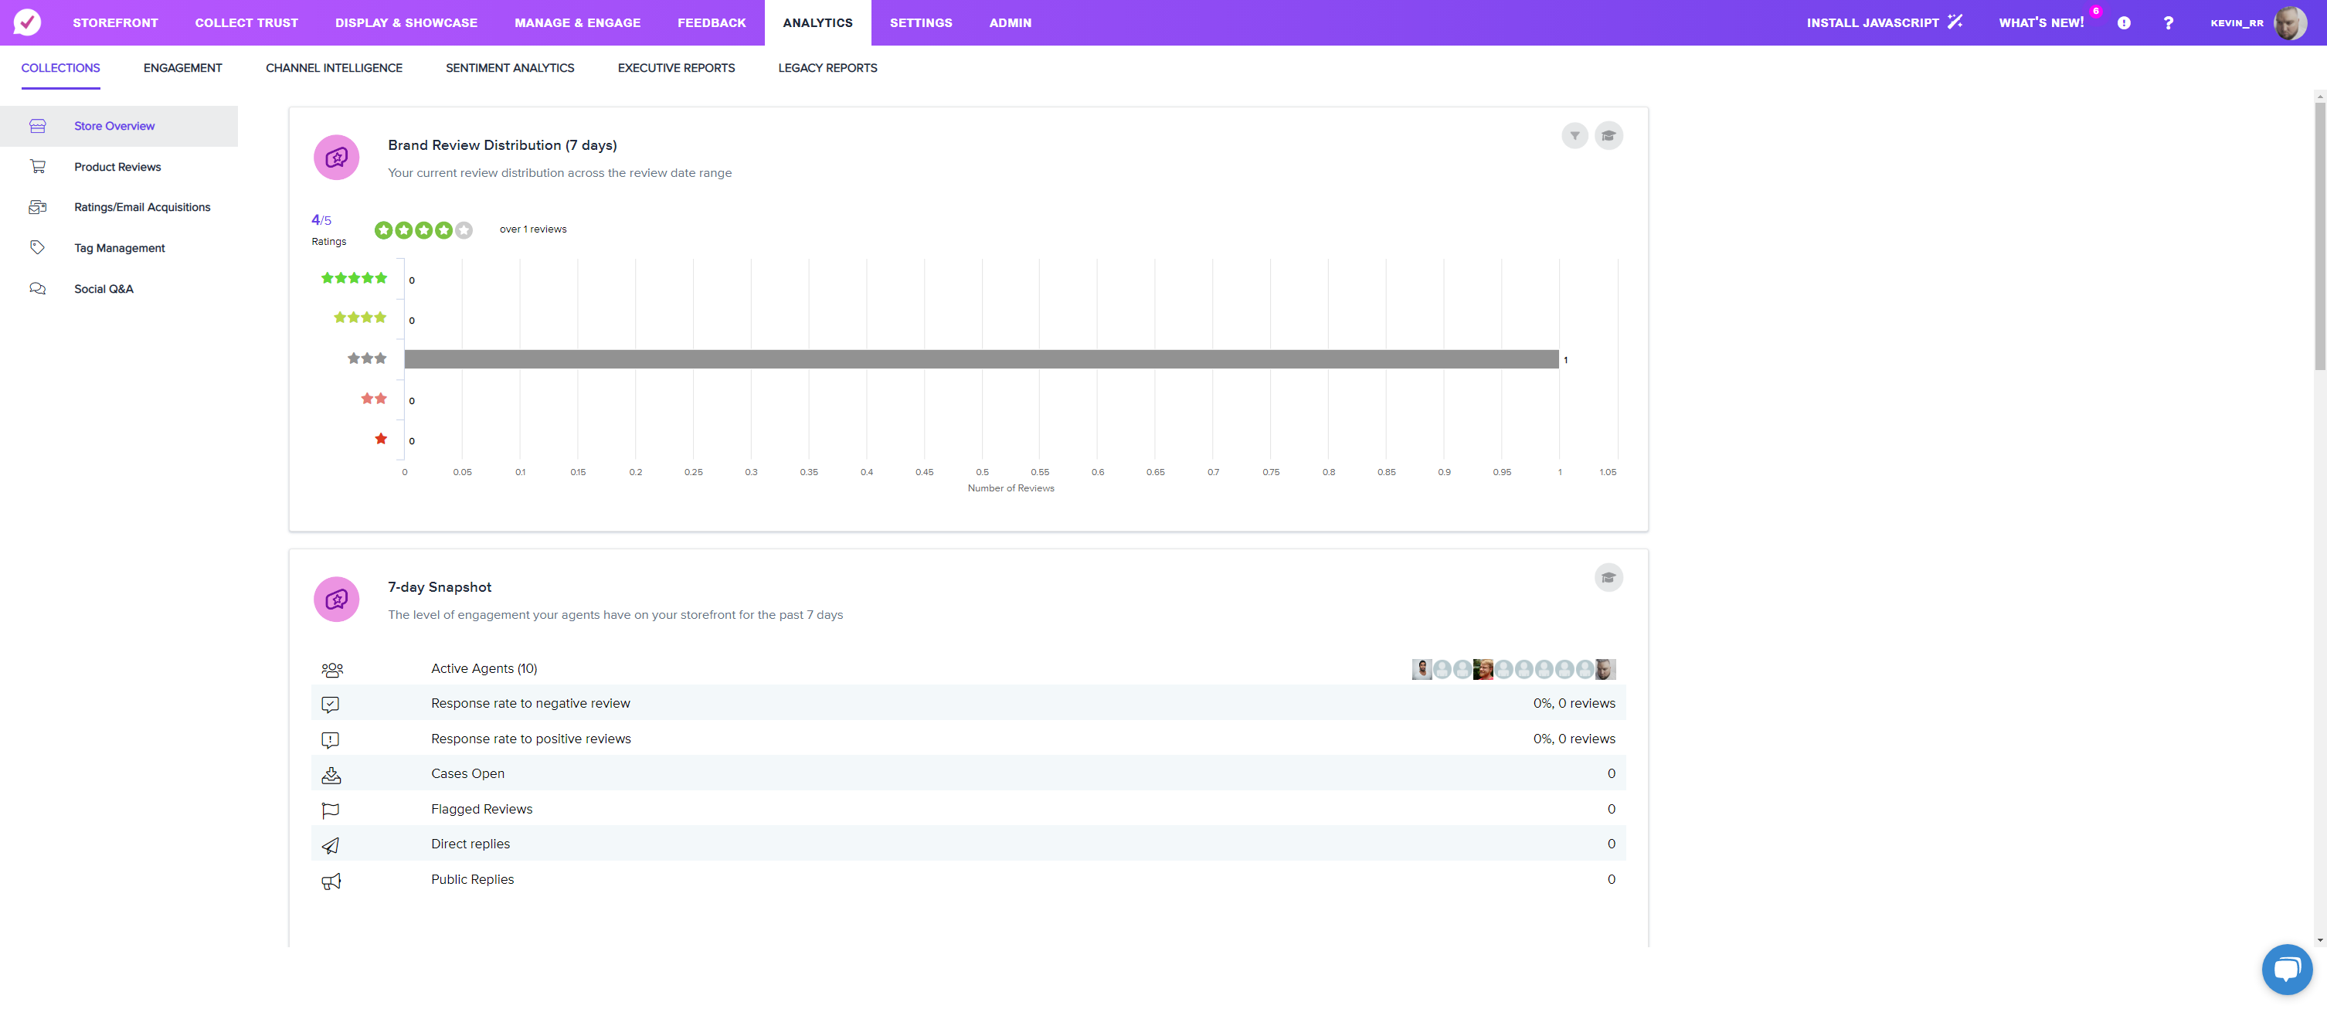Click the Product Reviews cart icon
The image size is (2327, 1009).
[x=37, y=167]
